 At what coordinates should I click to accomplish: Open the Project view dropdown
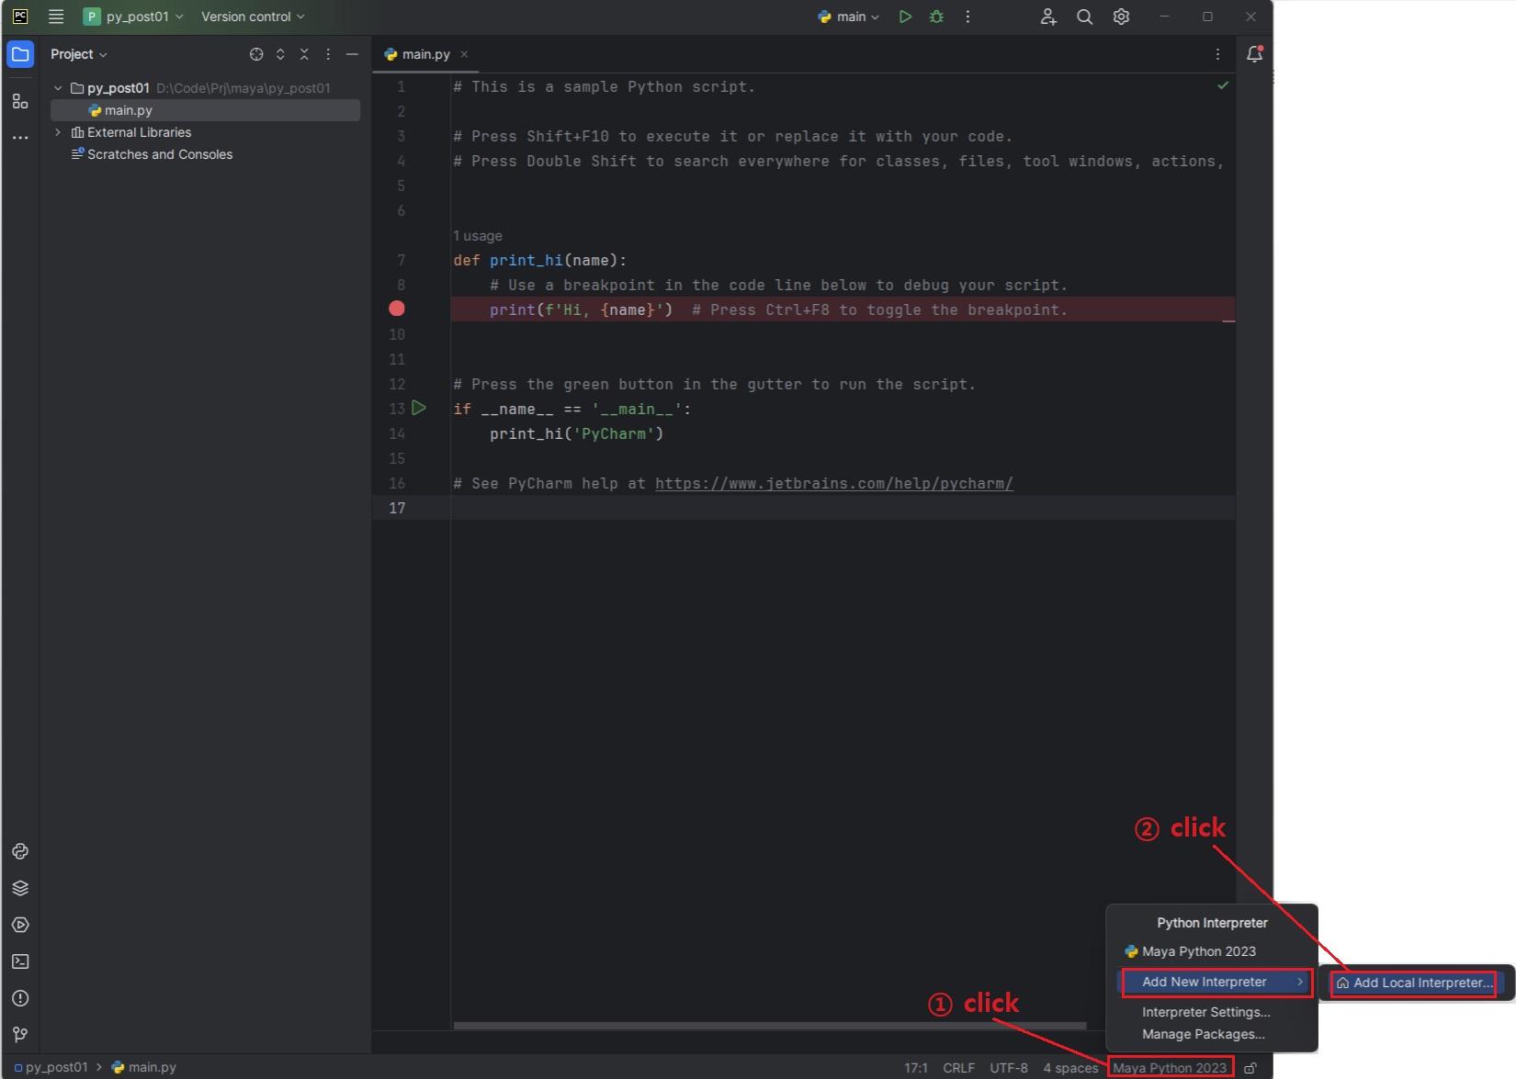click(x=79, y=54)
